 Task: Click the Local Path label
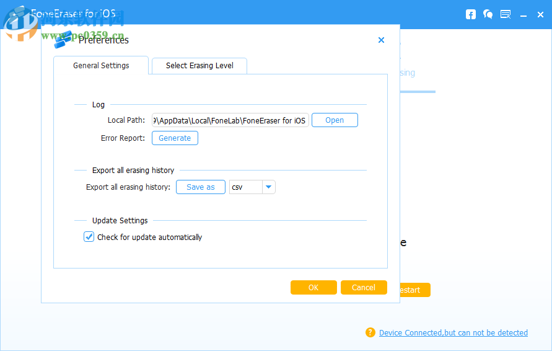click(x=126, y=120)
